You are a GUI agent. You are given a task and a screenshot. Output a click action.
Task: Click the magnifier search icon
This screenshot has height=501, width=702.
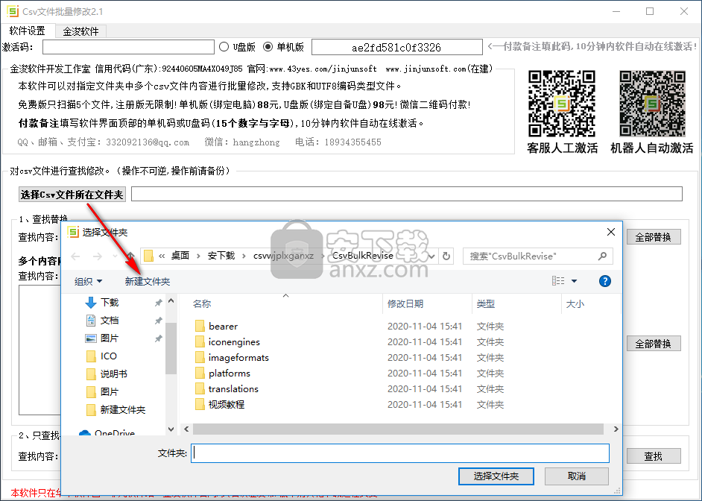click(x=603, y=256)
